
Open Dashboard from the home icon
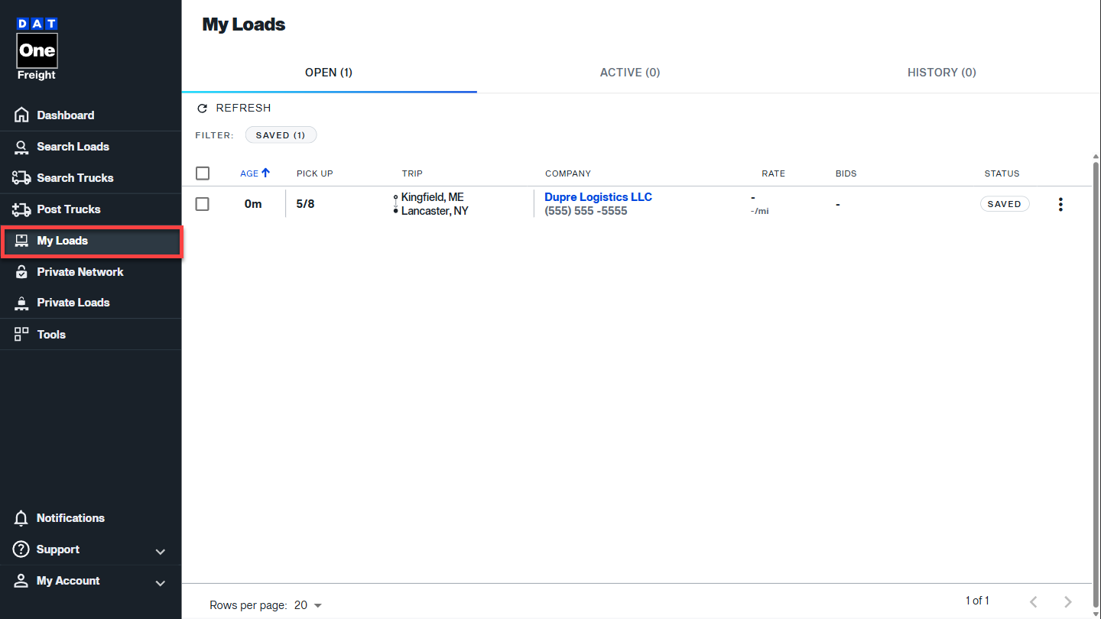pos(21,115)
